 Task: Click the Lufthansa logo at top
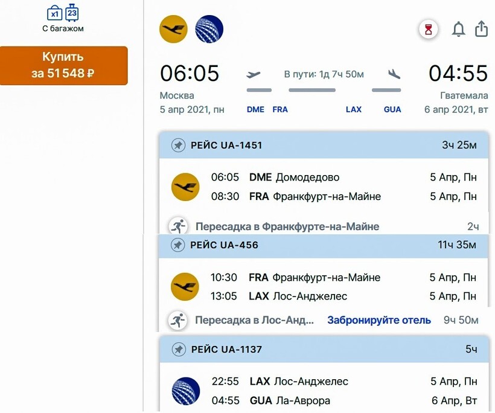tap(173, 29)
